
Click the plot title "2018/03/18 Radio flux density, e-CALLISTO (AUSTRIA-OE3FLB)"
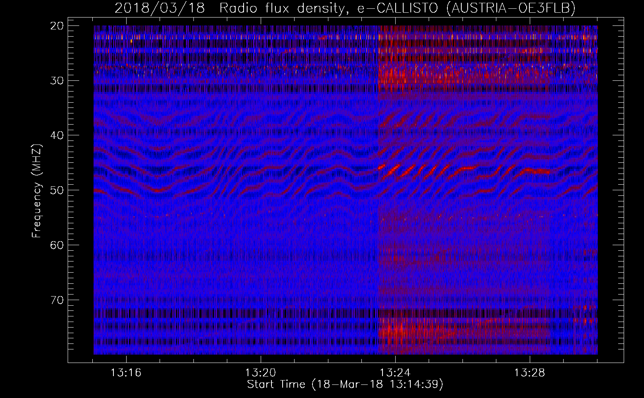(345, 8)
